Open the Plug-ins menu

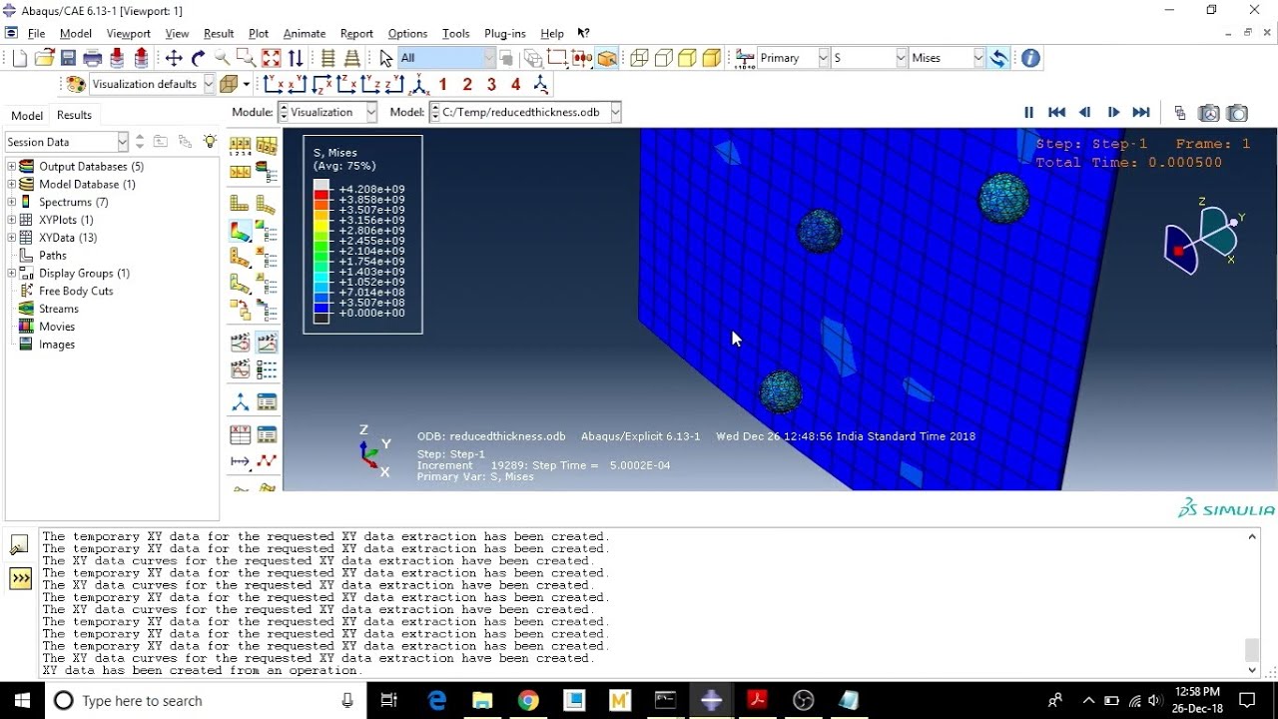tap(505, 33)
